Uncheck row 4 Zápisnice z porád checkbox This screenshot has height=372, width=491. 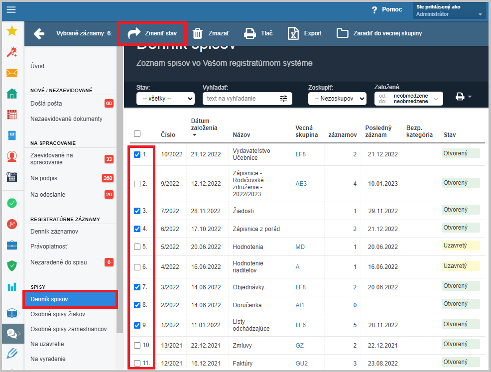point(137,229)
